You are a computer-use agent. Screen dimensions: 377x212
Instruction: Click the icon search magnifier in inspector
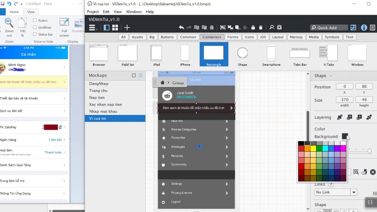pyautogui.click(x=356, y=172)
